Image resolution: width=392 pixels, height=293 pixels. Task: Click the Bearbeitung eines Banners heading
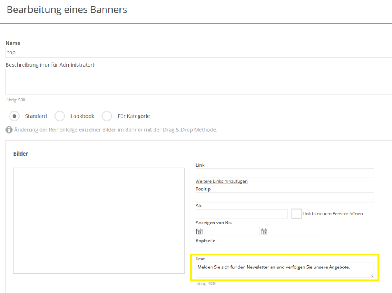pos(67,10)
